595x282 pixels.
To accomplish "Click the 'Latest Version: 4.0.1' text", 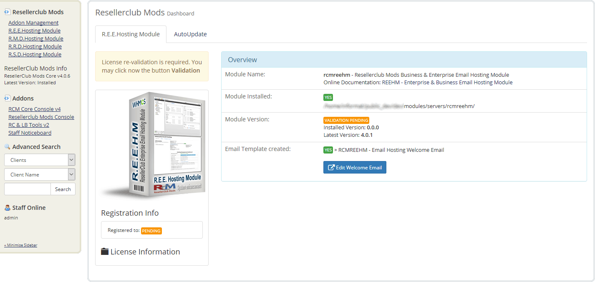I will (x=348, y=135).
